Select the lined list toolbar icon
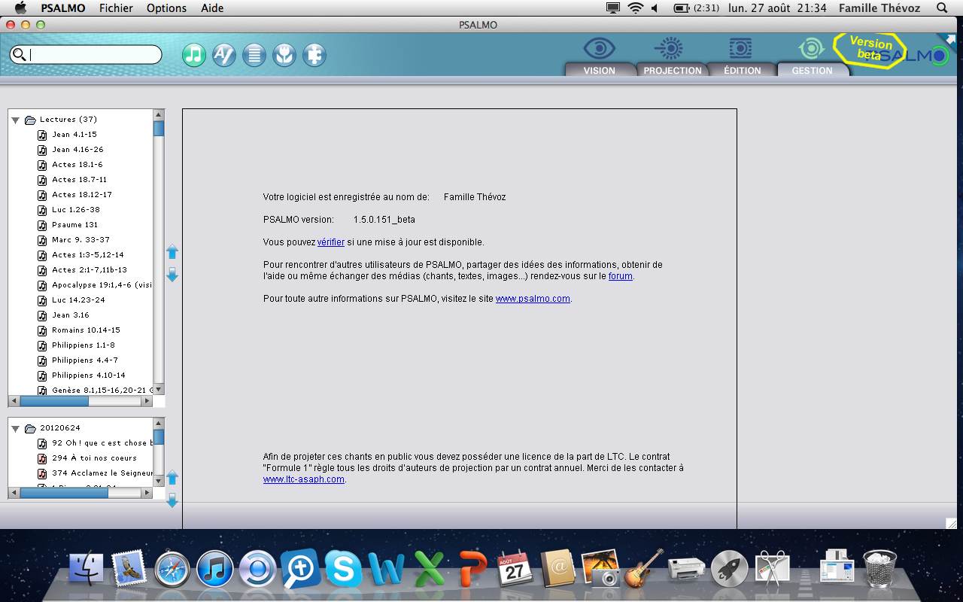 click(x=254, y=55)
